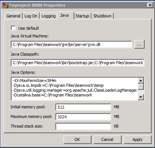
Task: Confirm settings with the OK button
Action: tap(77, 139)
